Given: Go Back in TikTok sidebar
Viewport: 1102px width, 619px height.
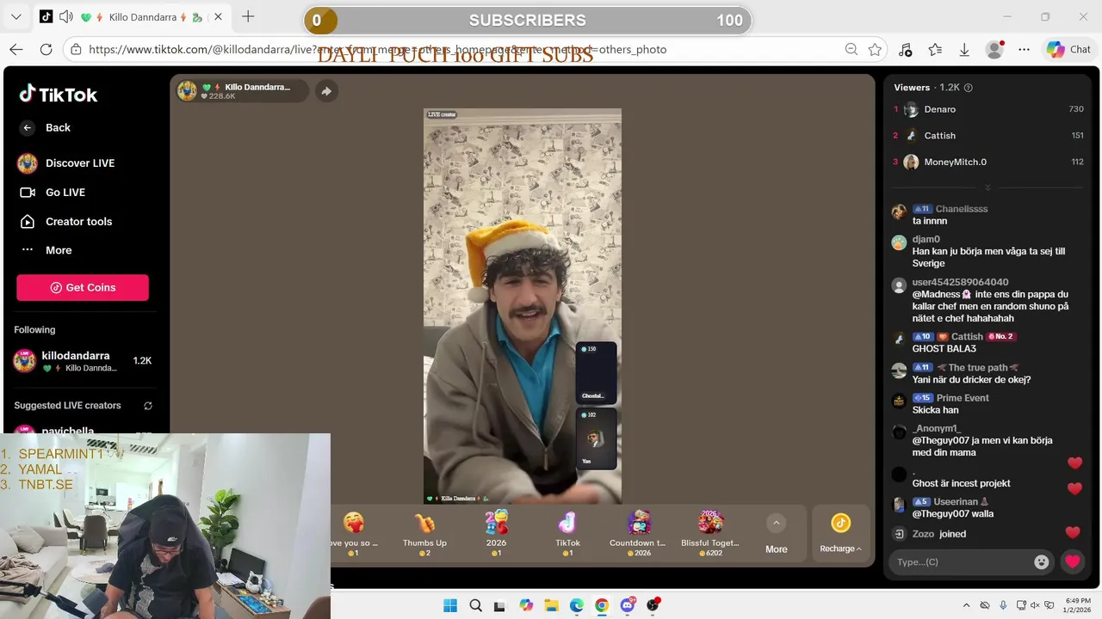Looking at the screenshot, I should tap(46, 127).
